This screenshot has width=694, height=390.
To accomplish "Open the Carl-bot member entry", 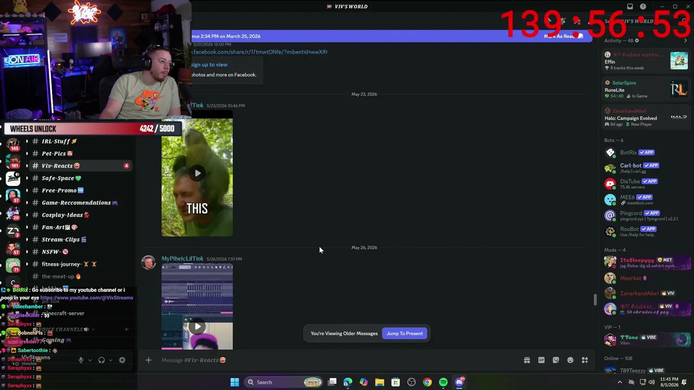I will [646, 168].
